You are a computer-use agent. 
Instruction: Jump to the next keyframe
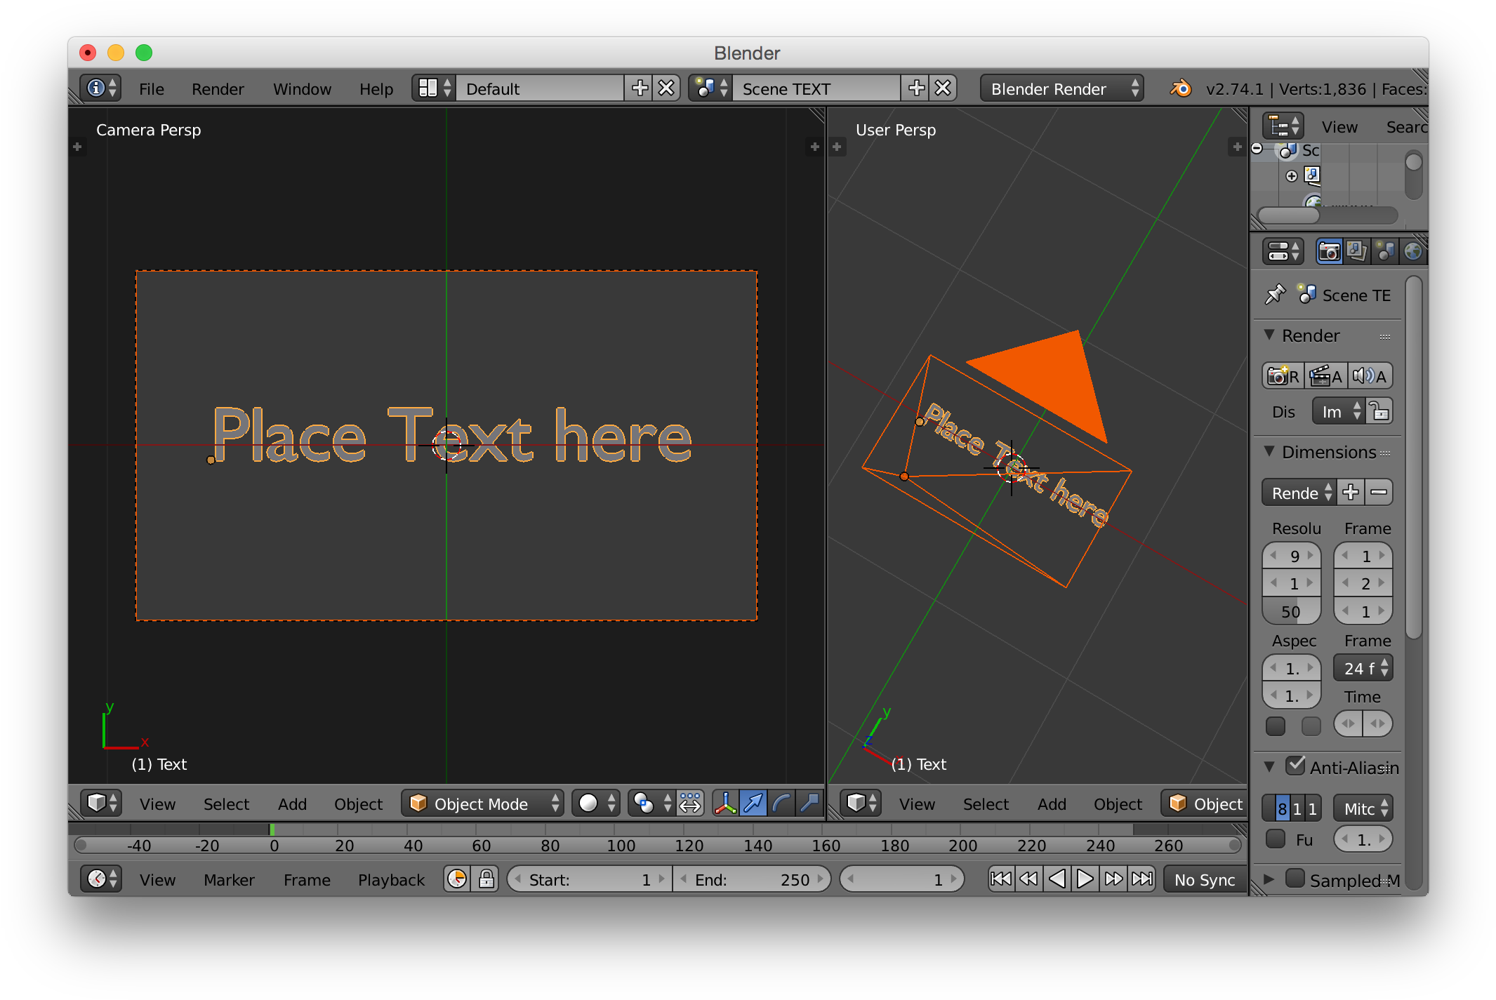tap(1113, 879)
